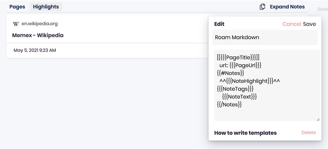This screenshot has height=149, width=328.
Task: Switch to the Pages tab
Action: [x=17, y=7]
